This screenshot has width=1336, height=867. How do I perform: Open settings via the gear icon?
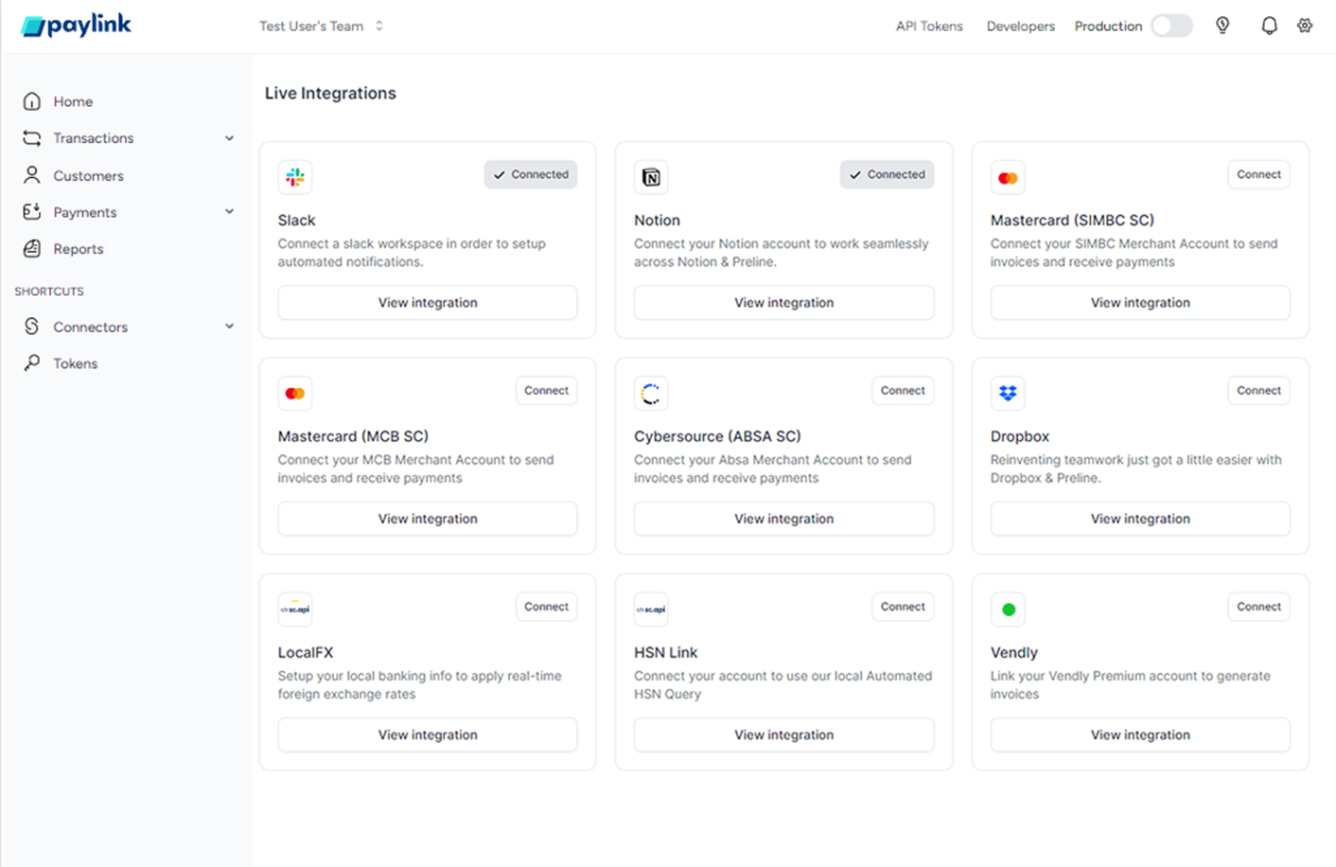coord(1305,26)
